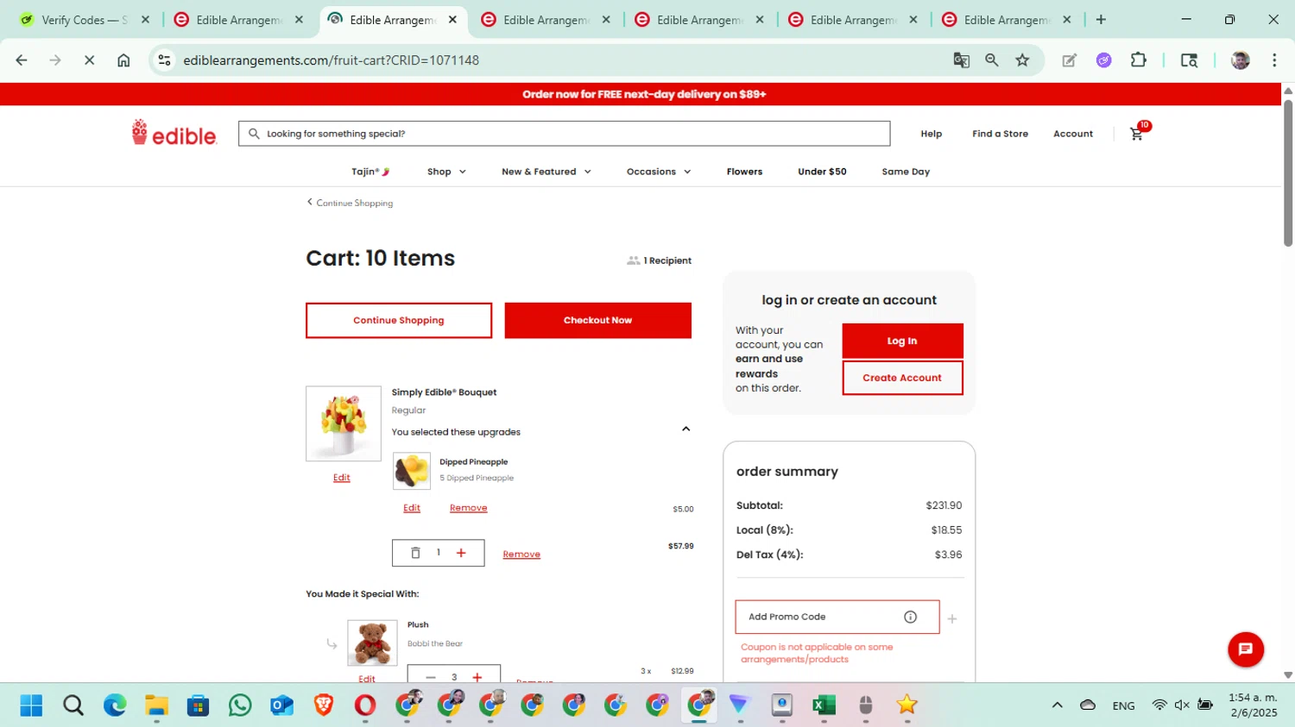1295x727 pixels.
Task: Remove the Simply Edible Bouquet item
Action: click(521, 555)
